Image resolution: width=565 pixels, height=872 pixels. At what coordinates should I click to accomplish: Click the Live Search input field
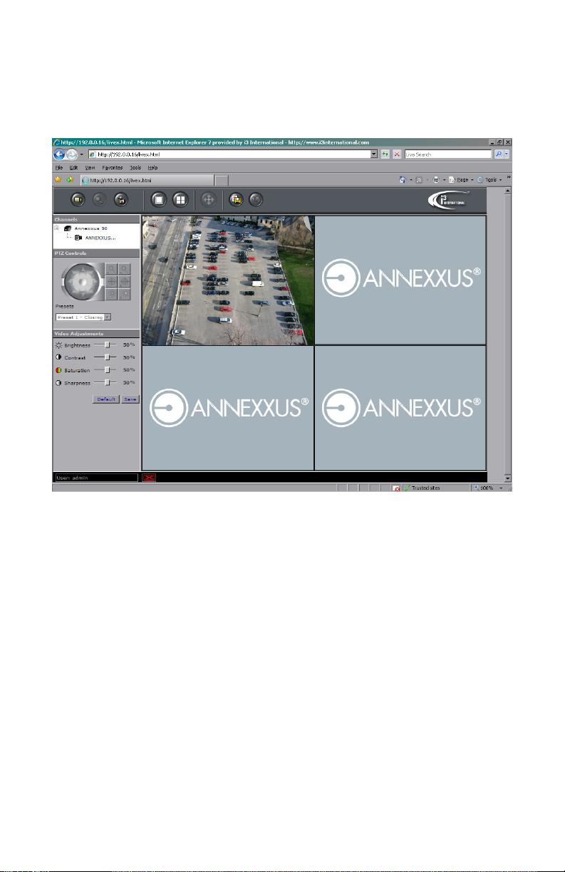(447, 154)
